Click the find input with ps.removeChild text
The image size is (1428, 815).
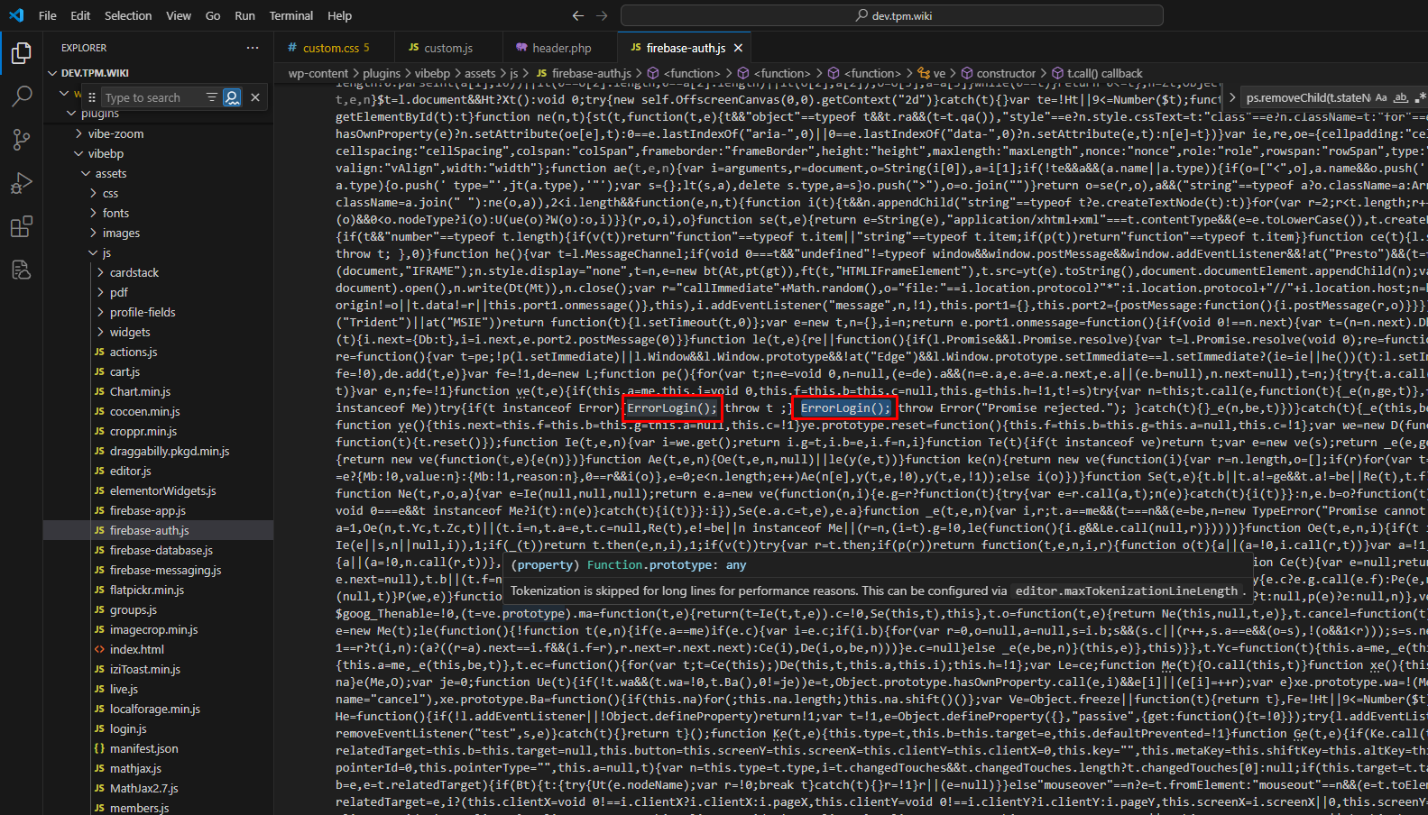1307,97
